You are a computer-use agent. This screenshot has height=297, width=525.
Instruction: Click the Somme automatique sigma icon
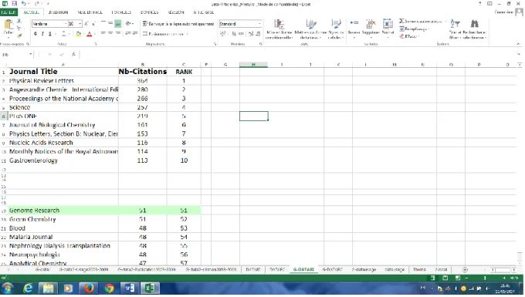click(x=401, y=21)
